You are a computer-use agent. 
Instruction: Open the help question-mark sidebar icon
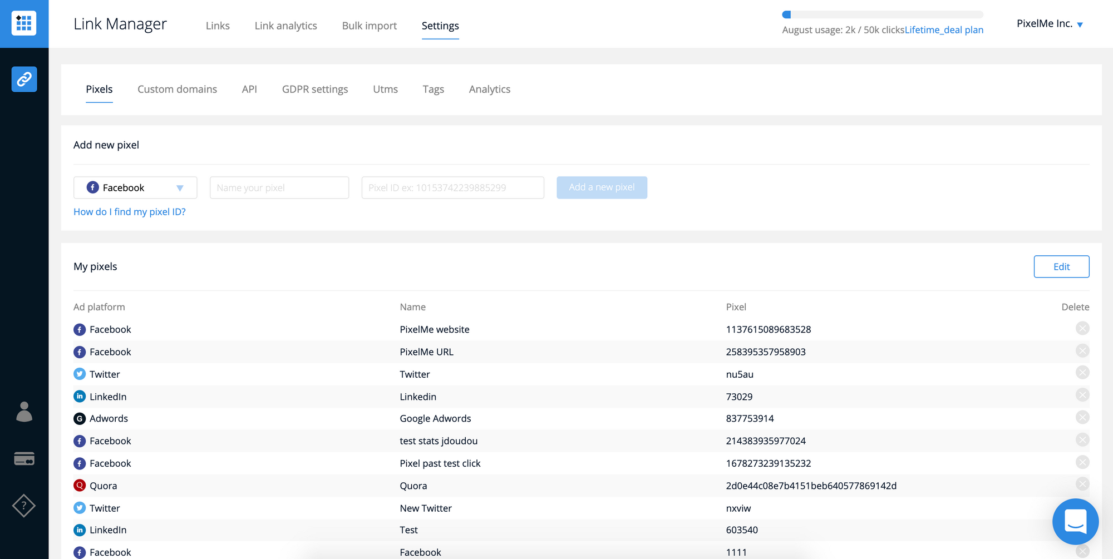(24, 506)
